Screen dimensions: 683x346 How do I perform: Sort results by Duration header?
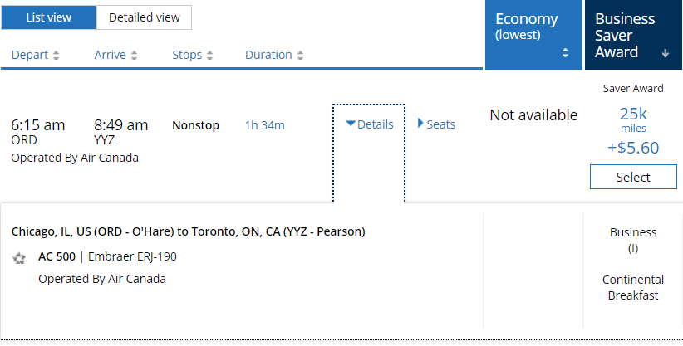(x=268, y=56)
